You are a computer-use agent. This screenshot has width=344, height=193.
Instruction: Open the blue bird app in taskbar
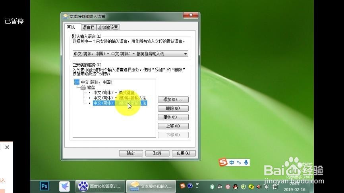(64, 186)
